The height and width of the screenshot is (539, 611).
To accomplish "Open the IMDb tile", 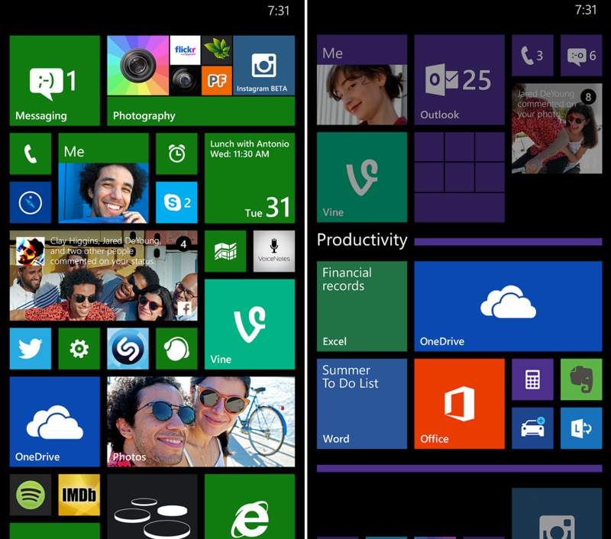I will pos(79,495).
